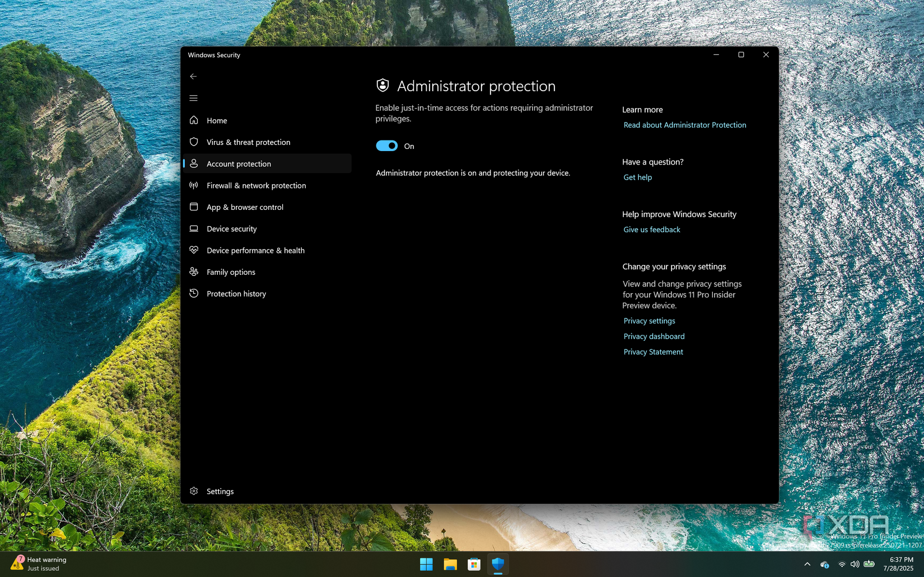
Task: Open Read about Administrator Protection link
Action: click(x=684, y=125)
